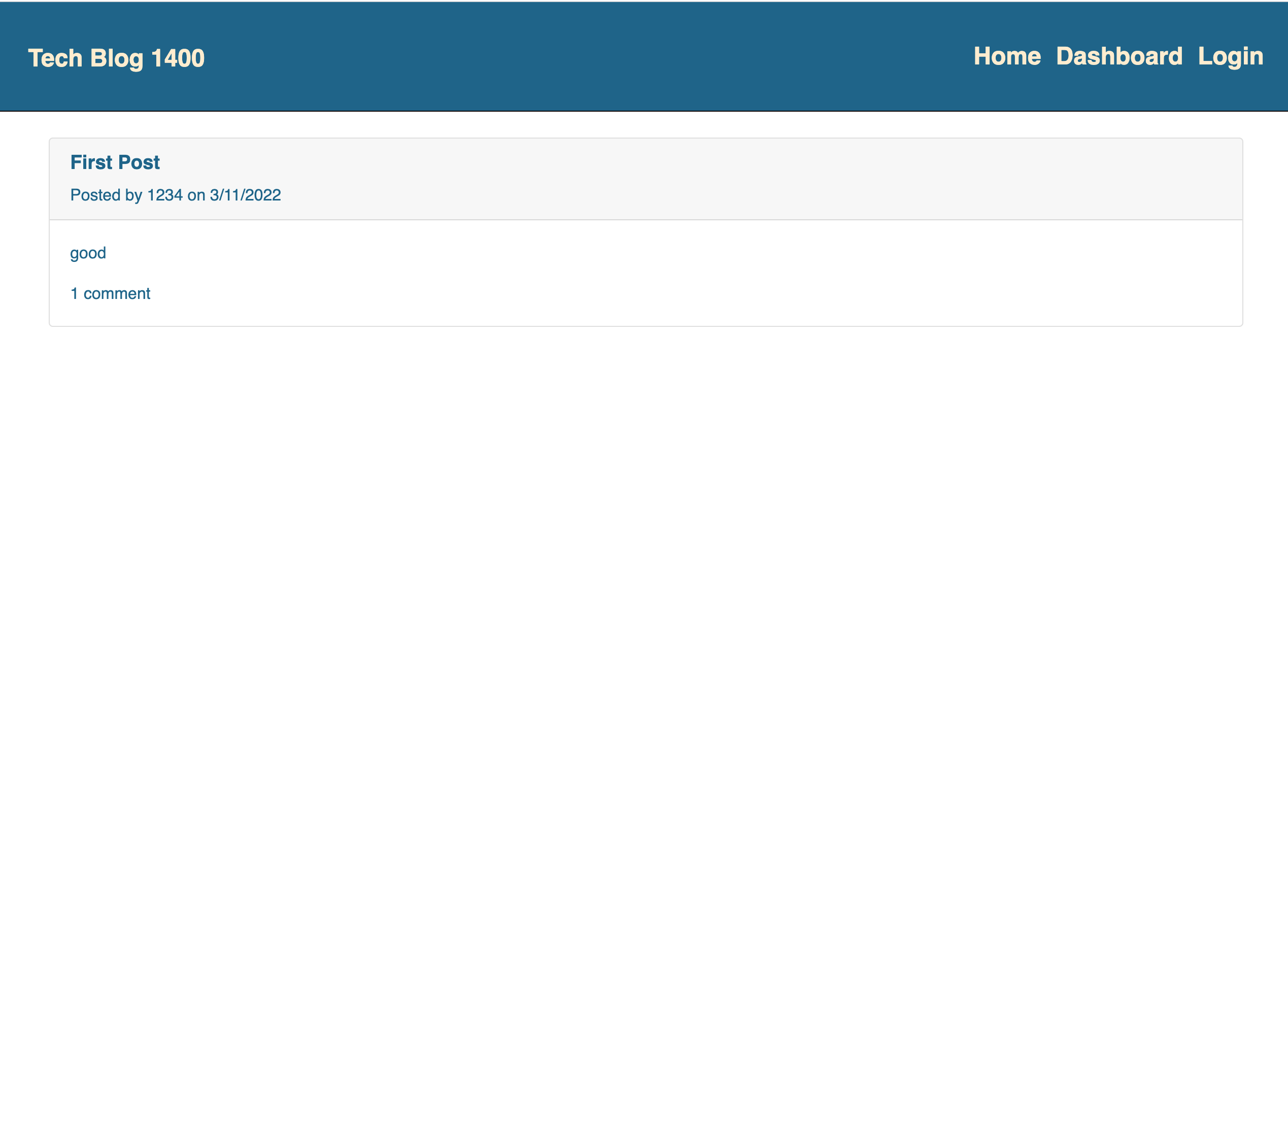Screen dimensions: 1288x1140
Task: Navigate Home using the header link
Action: [x=1007, y=56]
